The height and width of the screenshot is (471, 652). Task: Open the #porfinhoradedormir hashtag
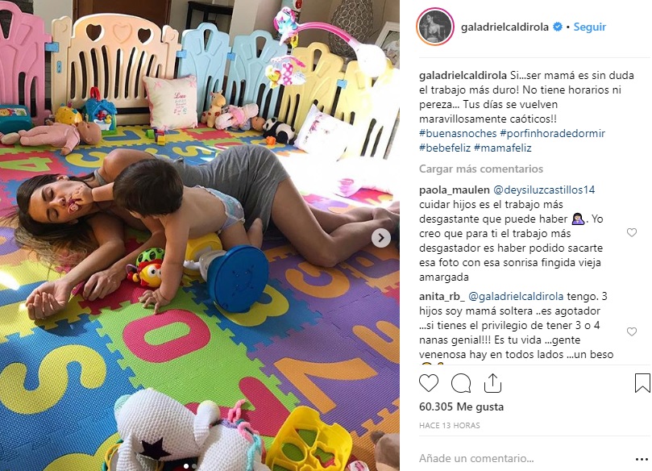553,133
